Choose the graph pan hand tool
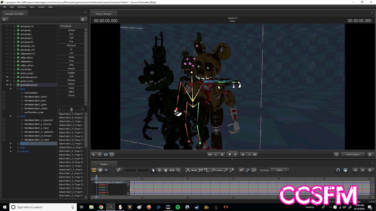The width and height of the screenshot is (376, 211). click(166, 170)
